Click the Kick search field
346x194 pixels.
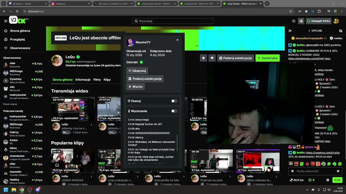173,21
